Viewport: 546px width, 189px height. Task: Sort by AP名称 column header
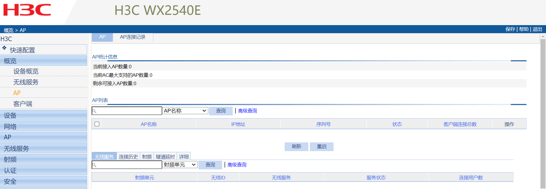(149, 124)
